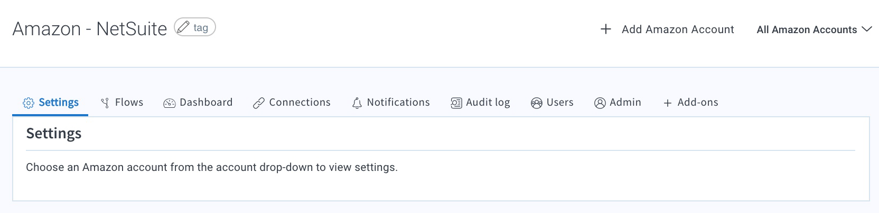The image size is (879, 213).
Task: Click the Settings gear icon
Action: point(29,103)
